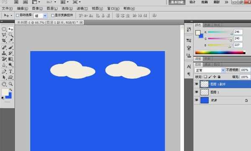The height and width of the screenshot is (151, 251).
Task: Hide the 图层 1 layer eye
Action: point(197,92)
